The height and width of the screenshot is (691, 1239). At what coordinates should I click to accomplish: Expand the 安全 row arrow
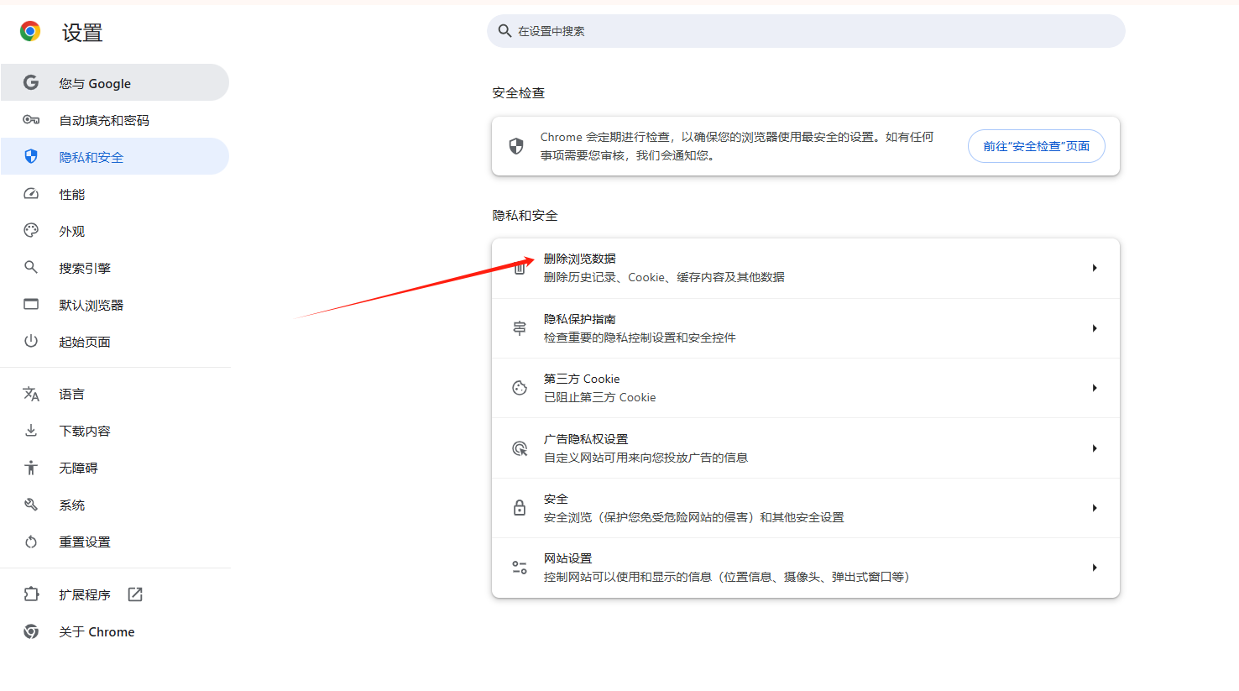point(1095,508)
